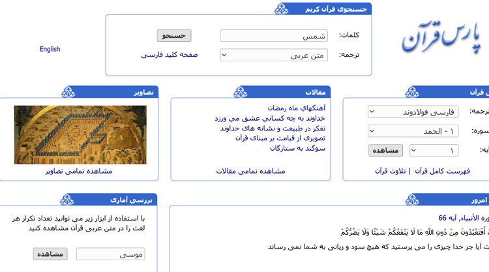Viewport: 489px width, 272px height.
Task: Focus the کلمات search field containing شمس
Action: click(274, 36)
